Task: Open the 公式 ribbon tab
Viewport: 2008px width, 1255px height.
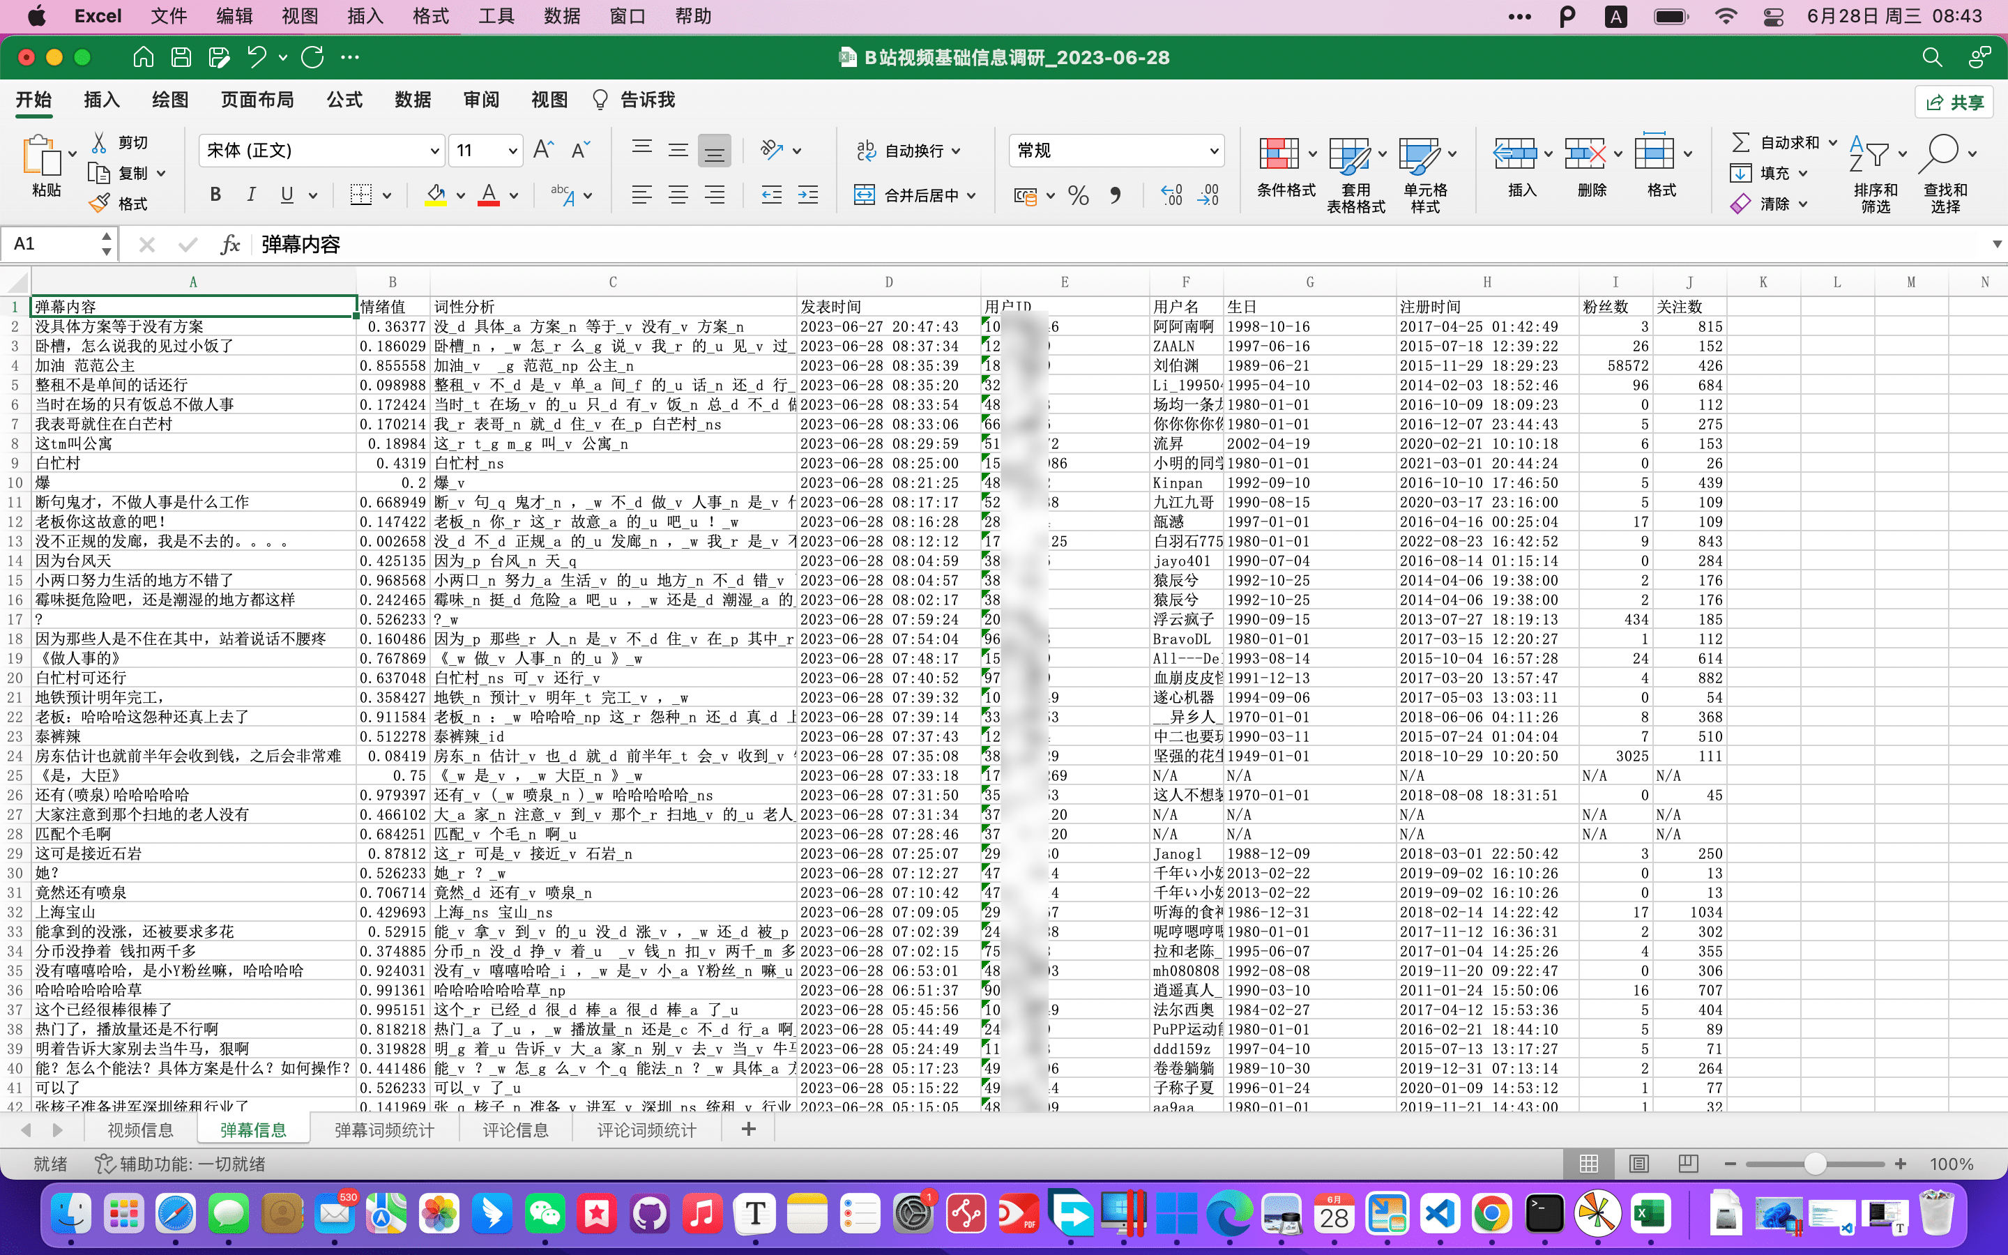Action: (344, 100)
